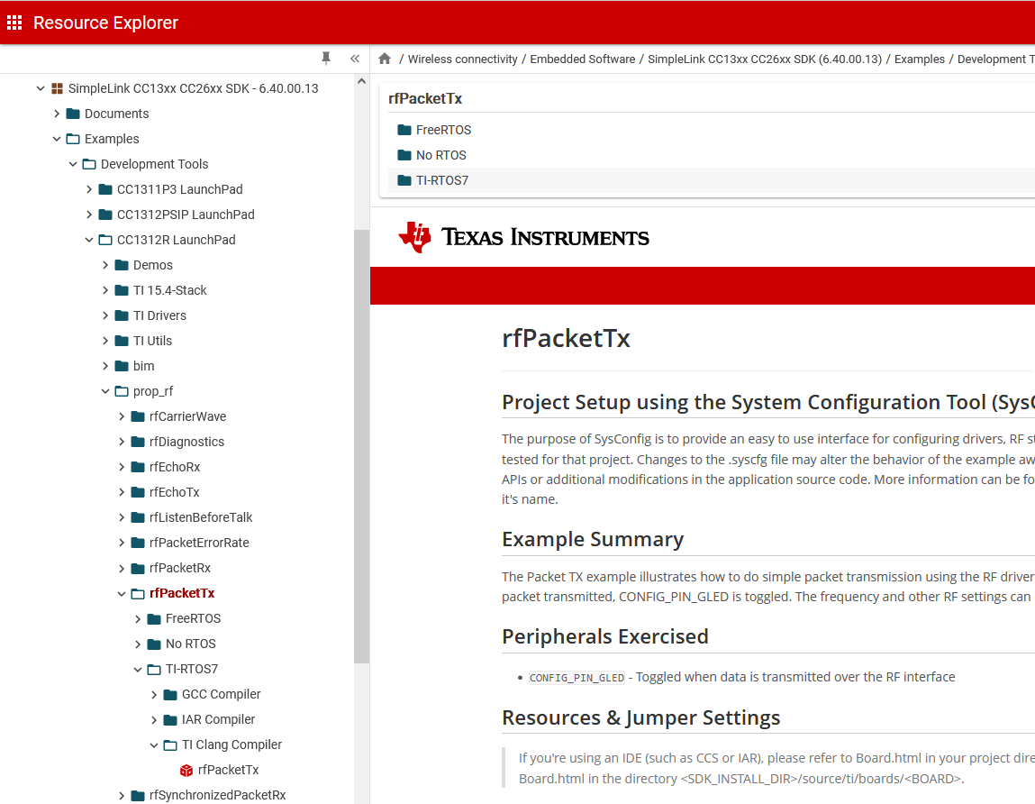Select the IAR Compiler tree item
Image resolution: width=1035 pixels, height=804 pixels.
pos(218,719)
